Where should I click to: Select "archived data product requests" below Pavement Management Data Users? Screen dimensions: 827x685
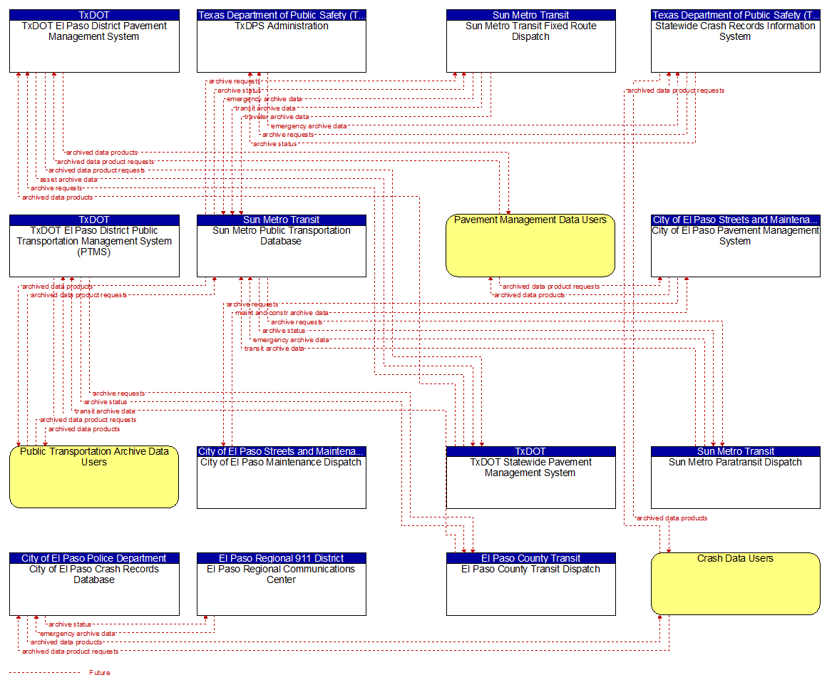[x=551, y=287]
